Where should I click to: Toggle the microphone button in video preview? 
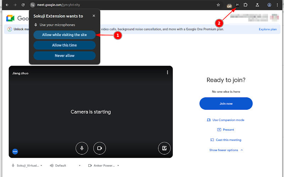(82, 148)
